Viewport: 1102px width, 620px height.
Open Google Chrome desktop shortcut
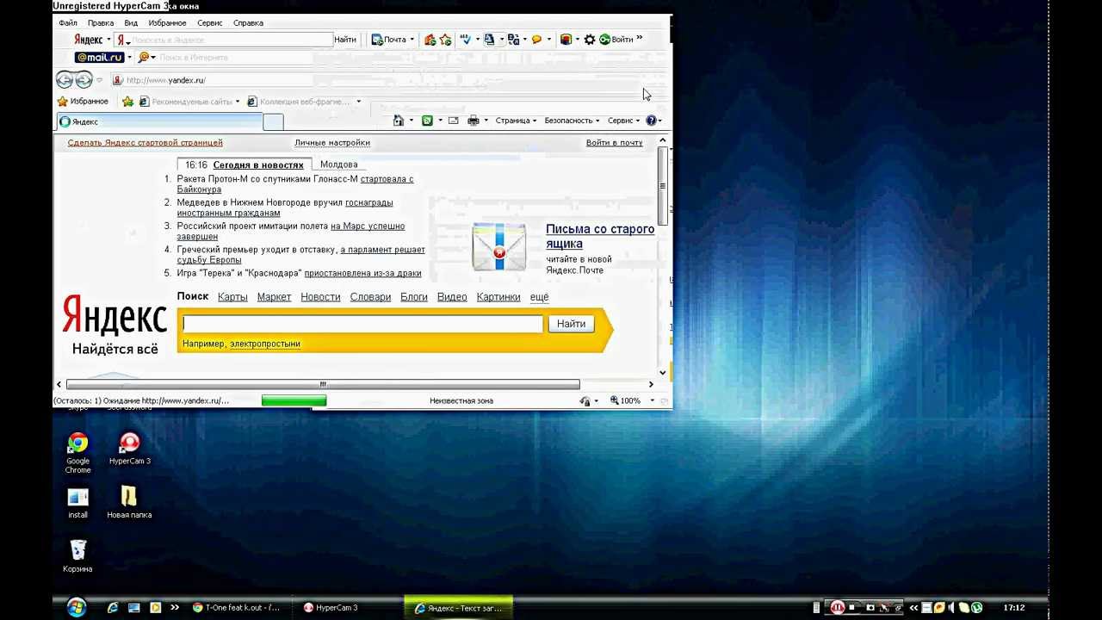coord(77,454)
